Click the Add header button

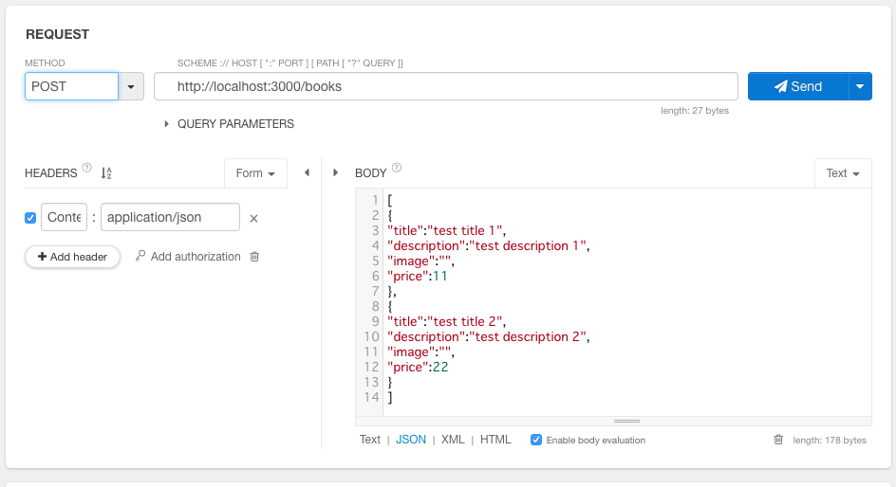pyautogui.click(x=72, y=257)
